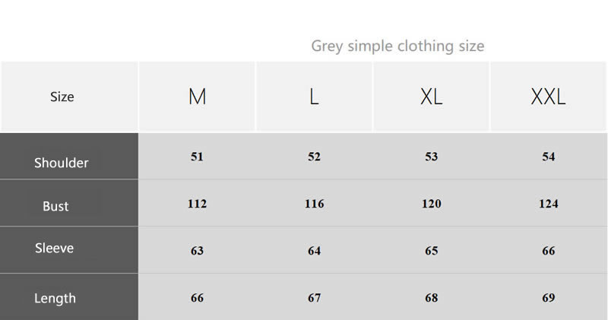Click shoulder value 51 for size M
The height and width of the screenshot is (320, 608).
tap(198, 157)
